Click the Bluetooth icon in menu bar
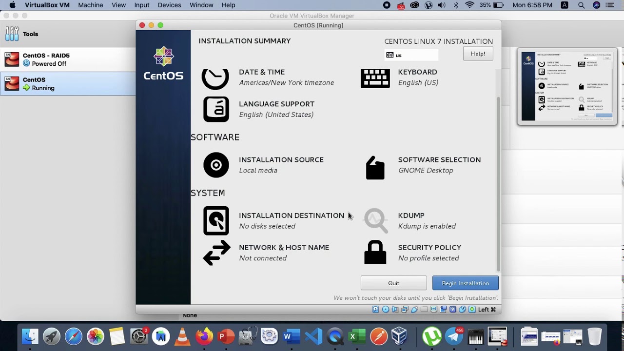Image resolution: width=624 pixels, height=351 pixels. [x=456, y=5]
